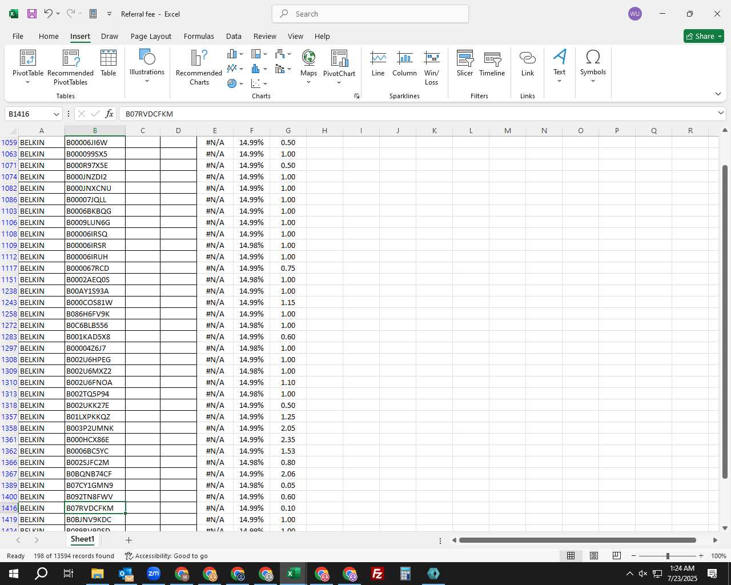The image size is (731, 585).
Task: Insert a Table
Action: point(109,63)
